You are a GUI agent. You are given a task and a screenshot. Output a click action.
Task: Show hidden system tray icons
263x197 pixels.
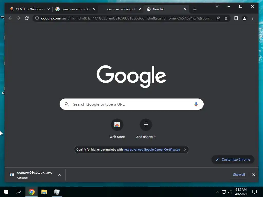[217, 192]
